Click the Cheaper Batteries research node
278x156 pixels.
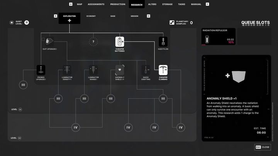click(120, 42)
